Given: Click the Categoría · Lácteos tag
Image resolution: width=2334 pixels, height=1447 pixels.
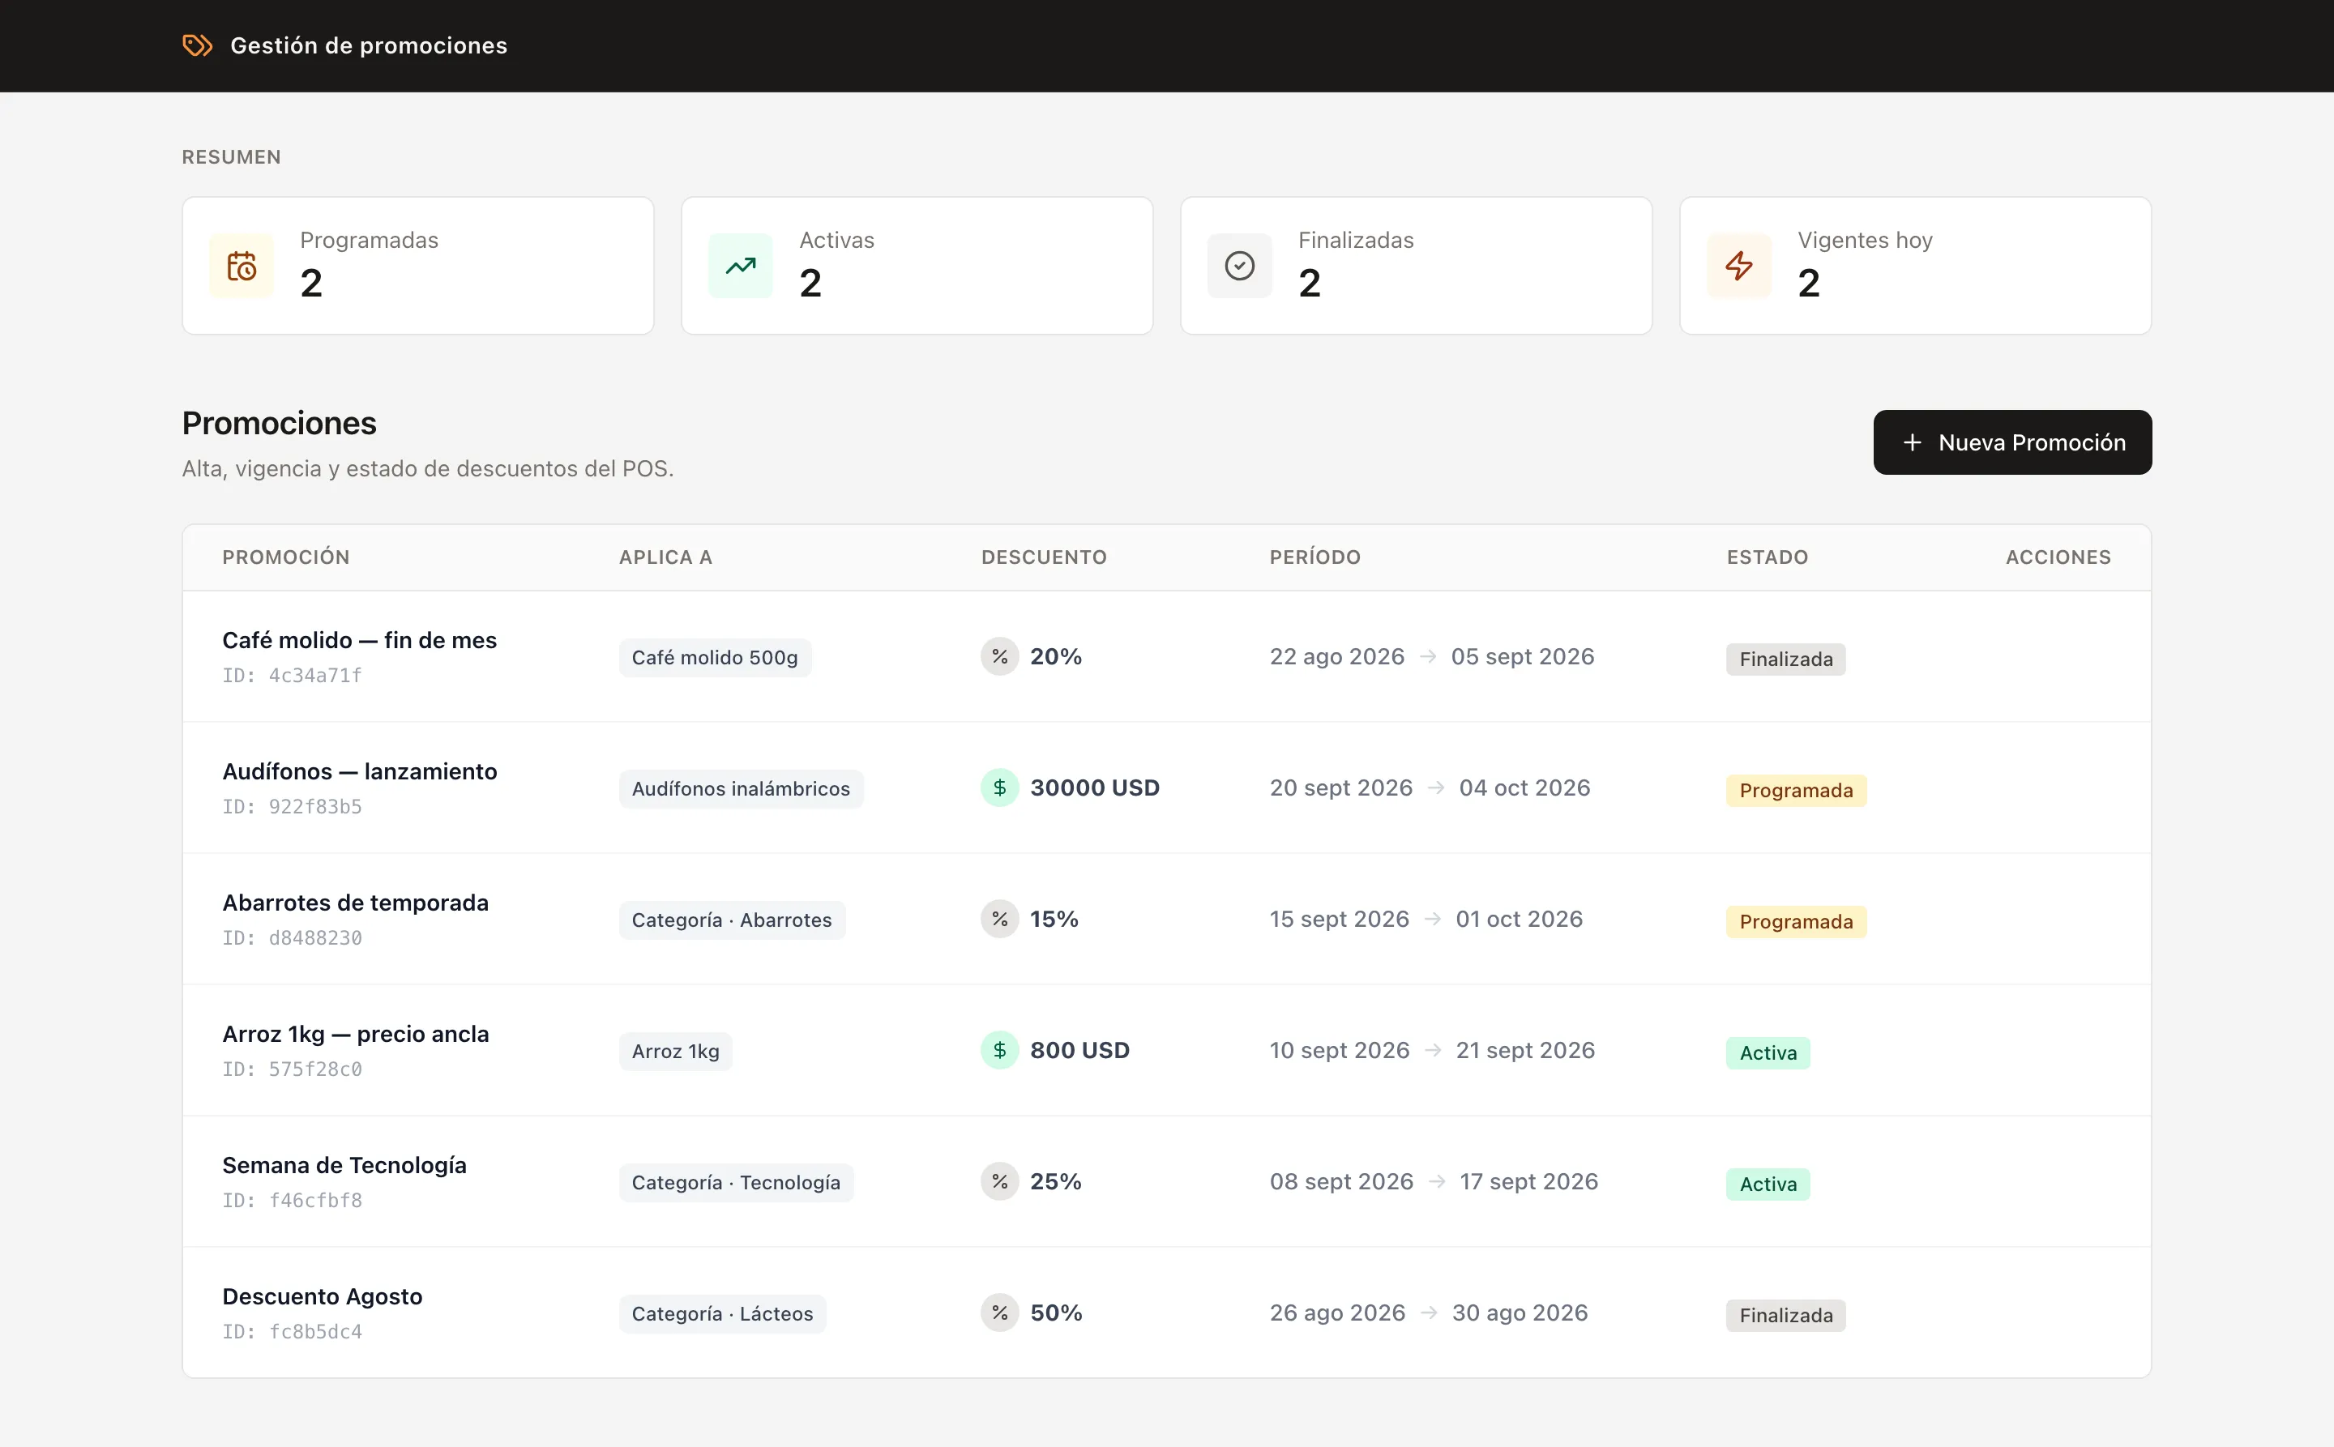Looking at the screenshot, I should coord(723,1313).
